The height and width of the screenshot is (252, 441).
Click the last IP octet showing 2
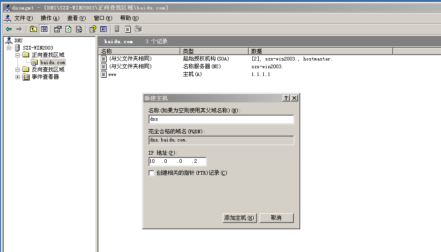[x=196, y=161]
